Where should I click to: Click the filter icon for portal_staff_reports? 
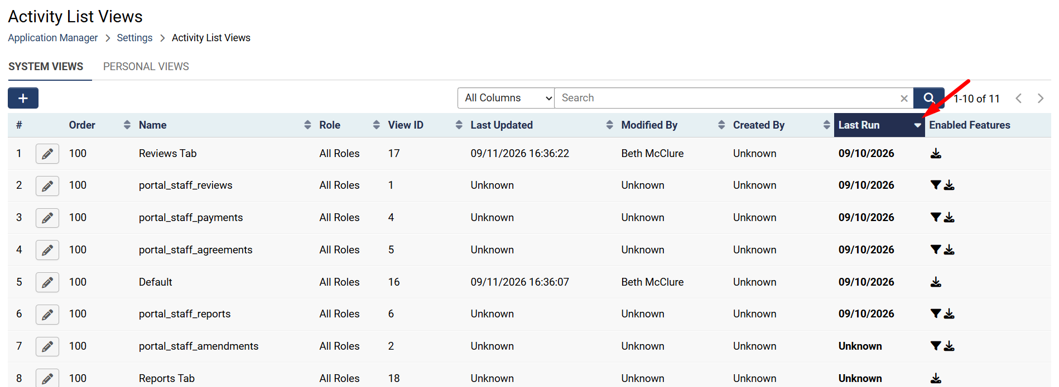[x=936, y=314]
